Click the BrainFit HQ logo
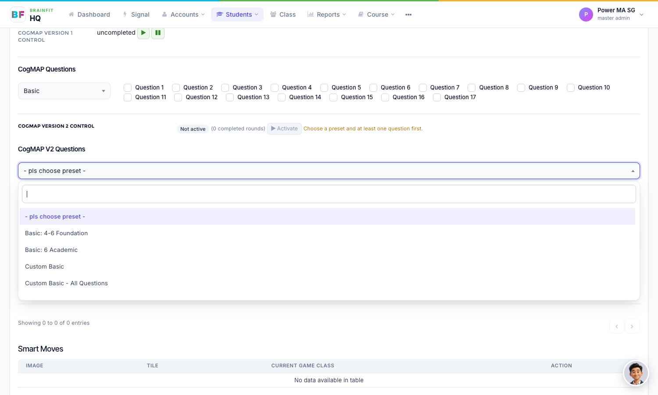Image resolution: width=658 pixels, height=395 pixels. tap(32, 14)
